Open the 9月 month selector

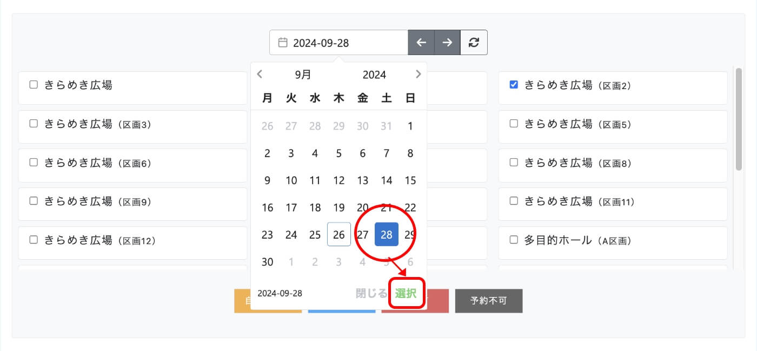pos(303,75)
